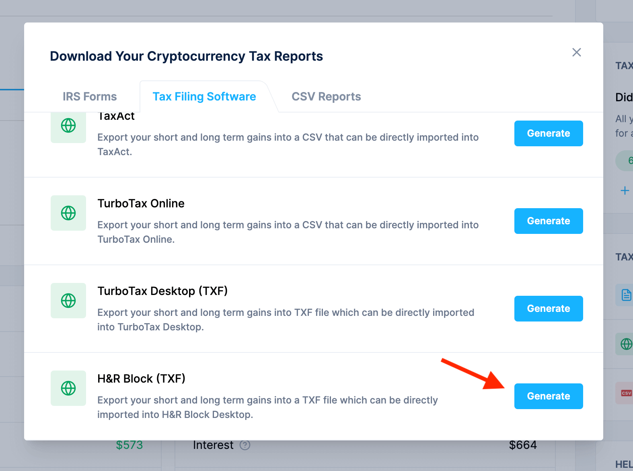The height and width of the screenshot is (471, 633).
Task: Generate the H&R Block TXF file
Action: tap(548, 396)
